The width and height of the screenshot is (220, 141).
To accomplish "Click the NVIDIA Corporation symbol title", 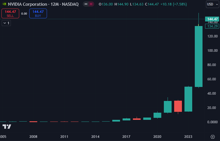I will pos(43,4).
